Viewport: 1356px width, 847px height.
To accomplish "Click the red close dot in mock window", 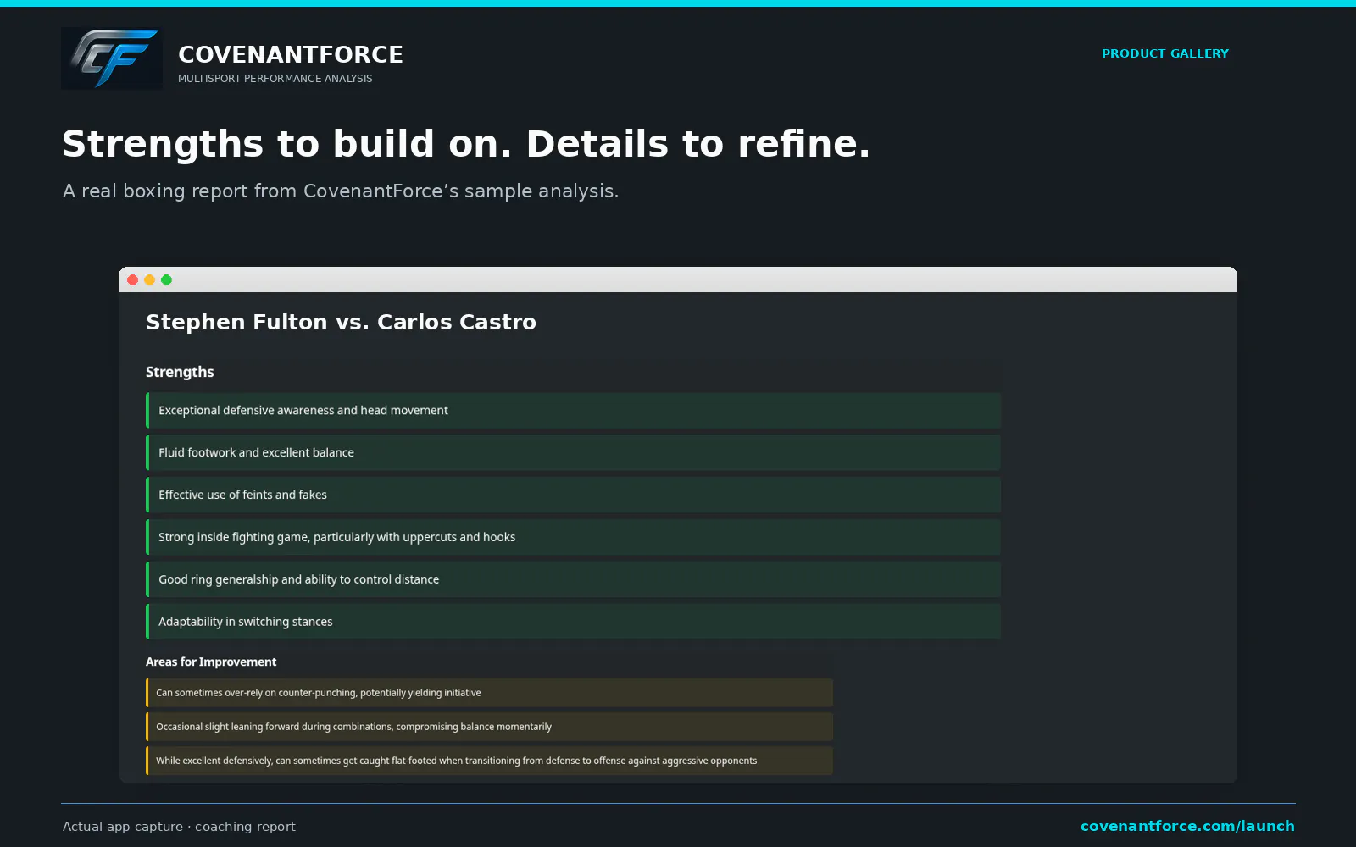I will point(133,280).
